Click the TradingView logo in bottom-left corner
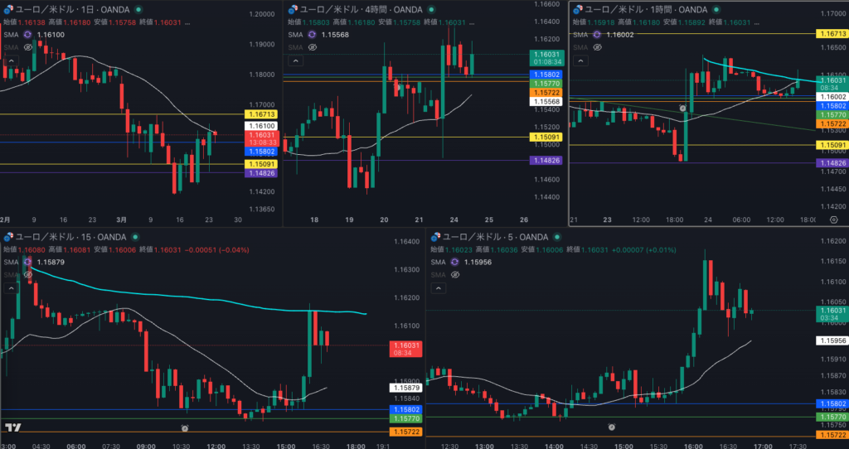The height and width of the screenshot is (449, 849). [x=12, y=427]
